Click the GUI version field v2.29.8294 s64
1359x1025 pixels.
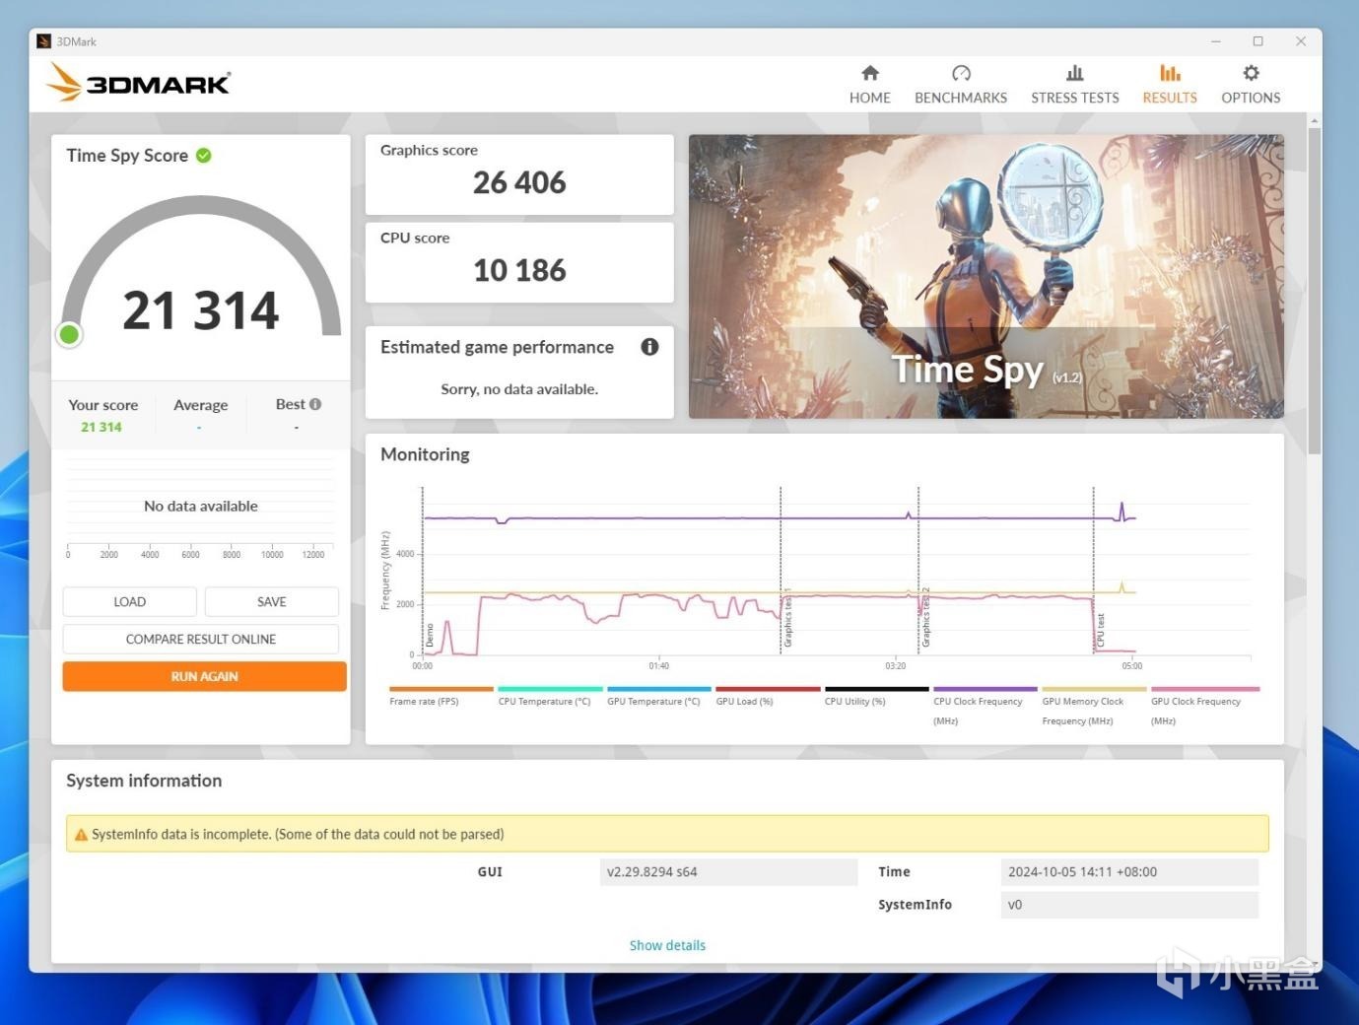coord(728,872)
